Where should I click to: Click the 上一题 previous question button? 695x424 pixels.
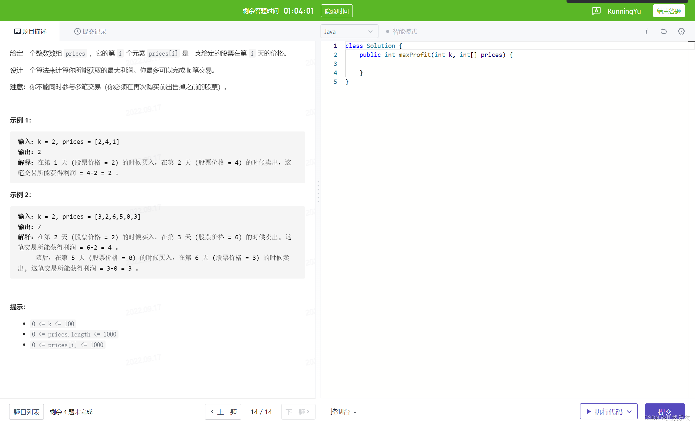coord(223,412)
